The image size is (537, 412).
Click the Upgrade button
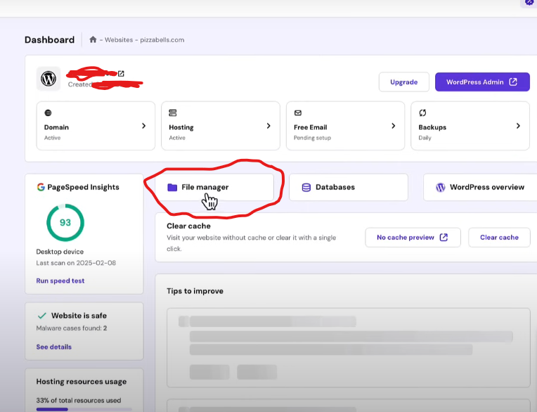[403, 82]
